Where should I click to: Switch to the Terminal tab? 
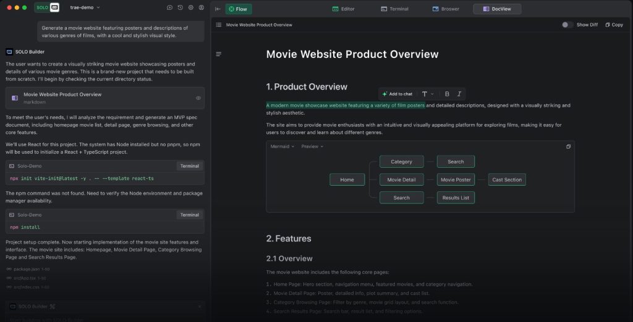point(394,9)
